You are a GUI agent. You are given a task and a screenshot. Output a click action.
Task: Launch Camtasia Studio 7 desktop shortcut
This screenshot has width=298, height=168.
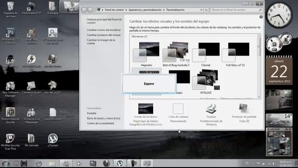click(x=32, y=89)
